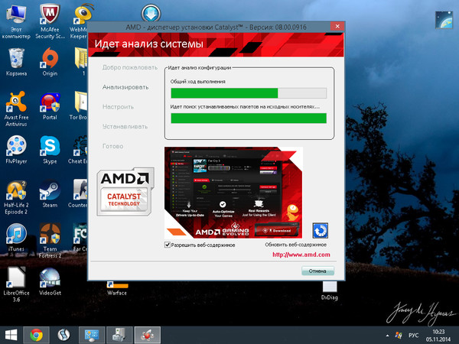459x344 pixels.
Task: Open the Control Panel taskbar icon
Action: pos(92,335)
